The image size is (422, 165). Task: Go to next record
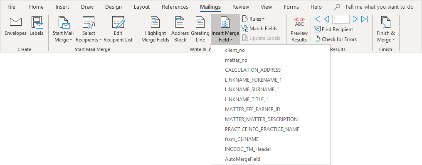tap(355, 19)
